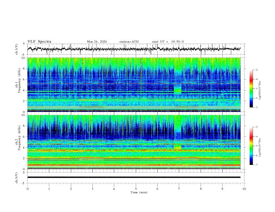Click the time axis tick label "2"
The image size is (275, 212).
(x=71, y=189)
